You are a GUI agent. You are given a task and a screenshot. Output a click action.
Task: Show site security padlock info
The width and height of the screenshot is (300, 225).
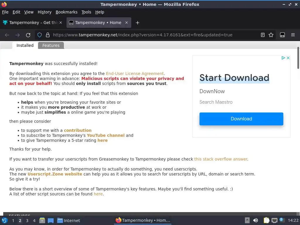click(x=48, y=35)
